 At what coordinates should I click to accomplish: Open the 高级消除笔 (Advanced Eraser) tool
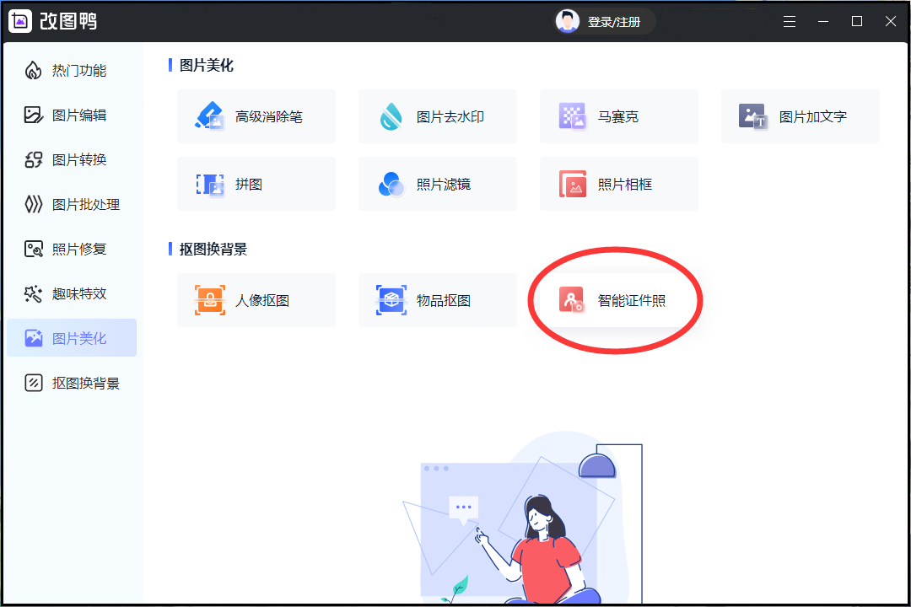pyautogui.click(x=256, y=116)
